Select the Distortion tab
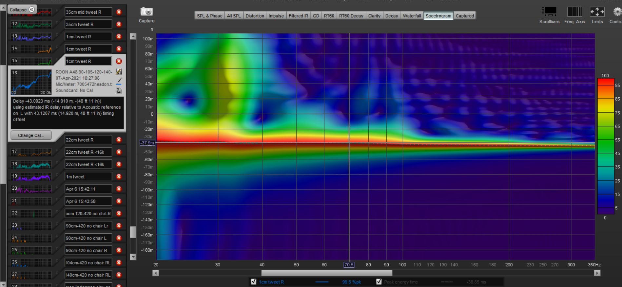Image resolution: width=622 pixels, height=287 pixels. 255,16
